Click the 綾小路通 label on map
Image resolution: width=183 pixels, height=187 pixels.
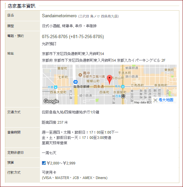[x=86, y=95]
